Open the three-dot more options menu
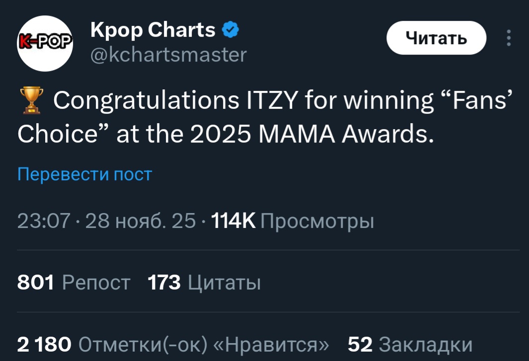Viewport: 529px width, 361px height. [508, 38]
